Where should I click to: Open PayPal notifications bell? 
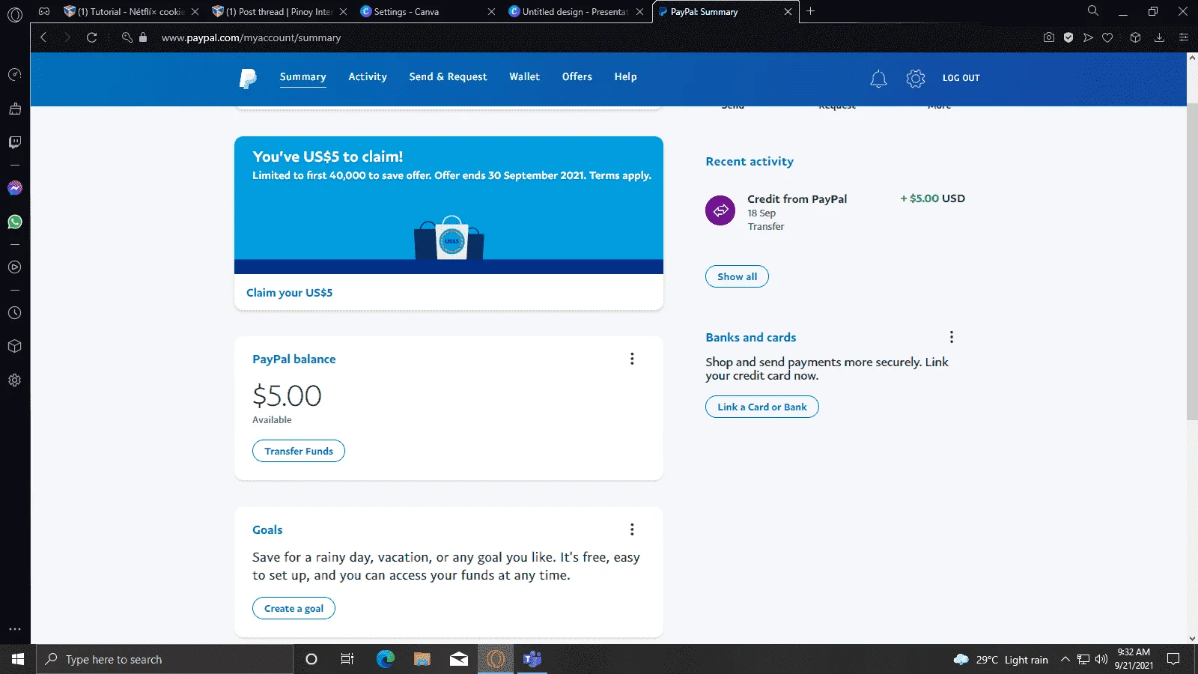pos(878,78)
